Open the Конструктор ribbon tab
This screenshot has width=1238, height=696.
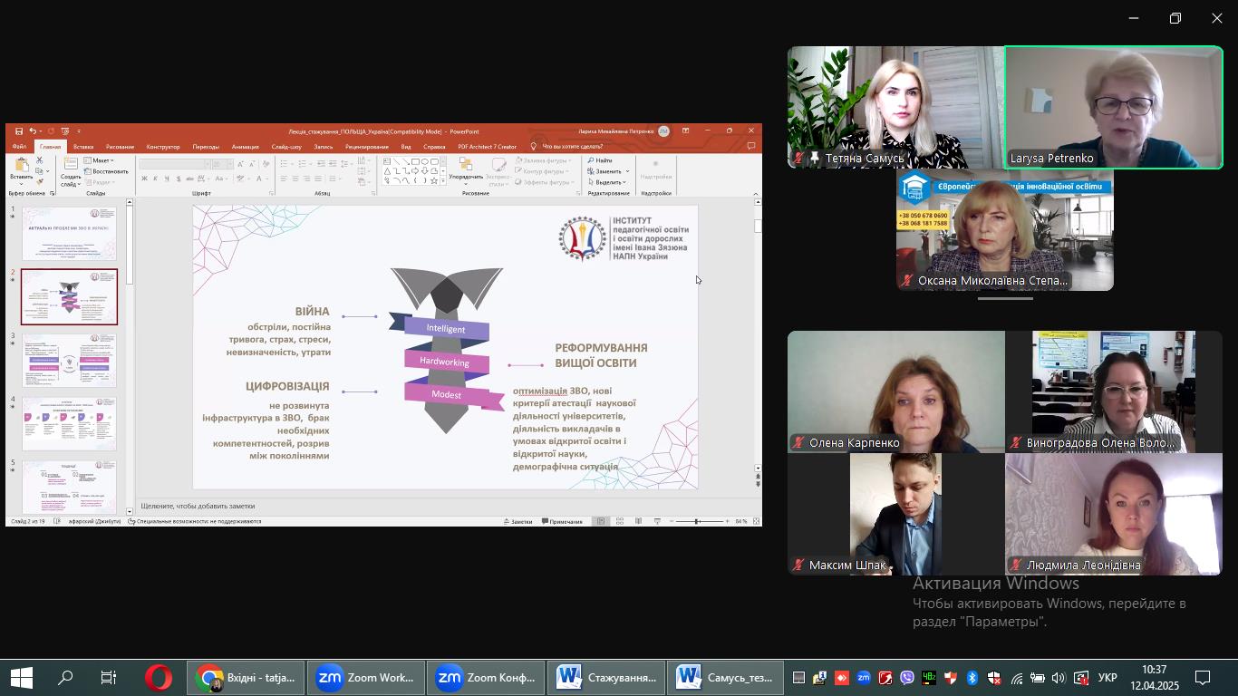[163, 146]
